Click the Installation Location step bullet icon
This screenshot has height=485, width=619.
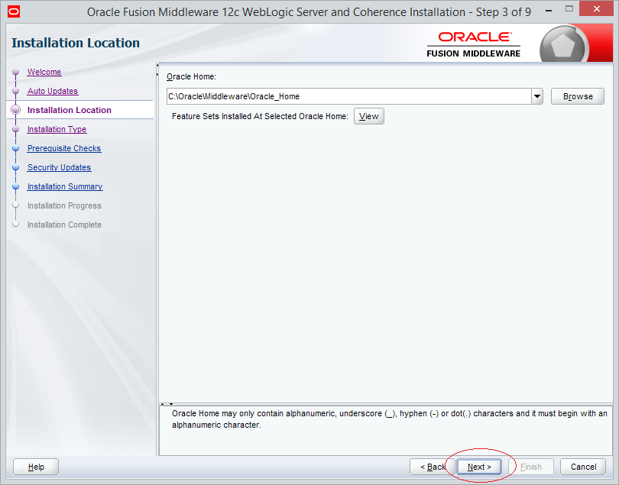(16, 110)
